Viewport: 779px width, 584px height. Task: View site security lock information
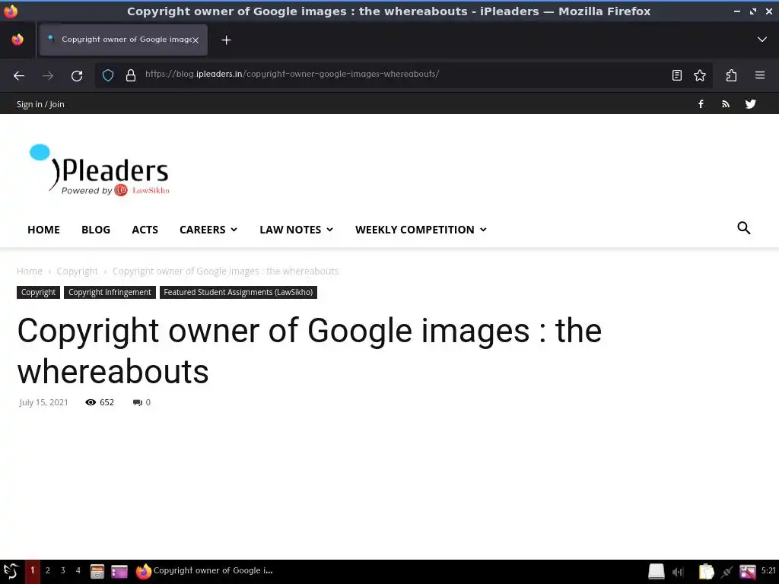[x=131, y=75]
